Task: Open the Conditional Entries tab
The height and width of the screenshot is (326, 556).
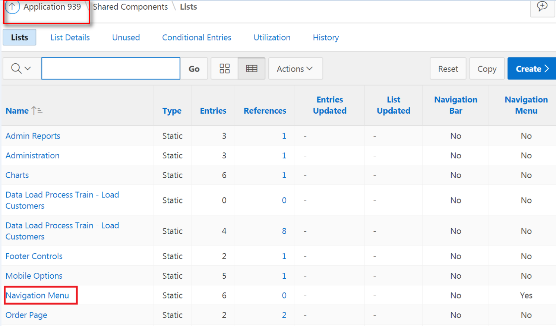Action: (x=197, y=37)
